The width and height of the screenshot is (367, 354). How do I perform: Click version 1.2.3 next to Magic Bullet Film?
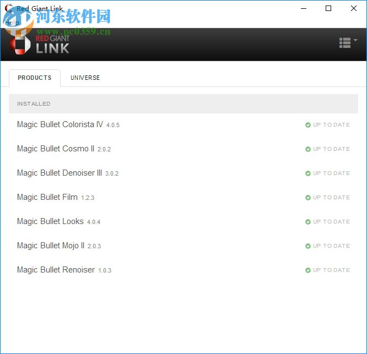88,198
